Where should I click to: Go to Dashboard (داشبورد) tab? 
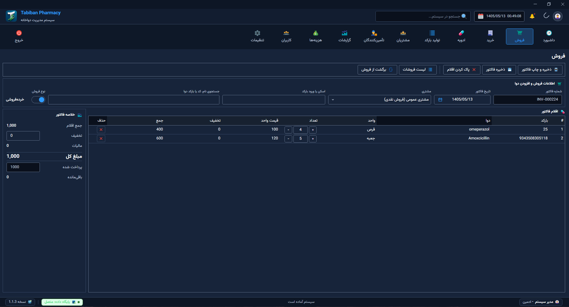point(549,36)
